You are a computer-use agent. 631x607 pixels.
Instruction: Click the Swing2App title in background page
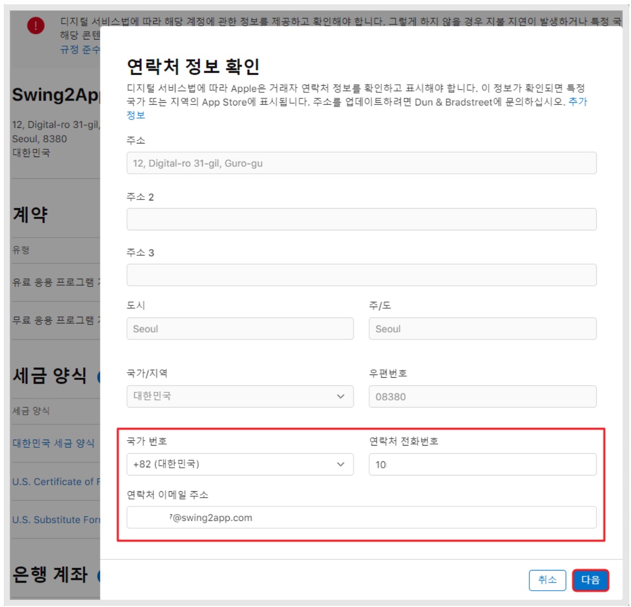pyautogui.click(x=56, y=95)
